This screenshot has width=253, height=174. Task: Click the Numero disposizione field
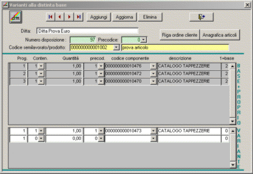click(x=83, y=40)
